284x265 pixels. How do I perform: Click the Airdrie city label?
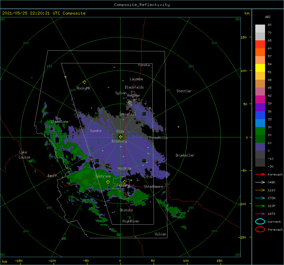click(x=124, y=168)
